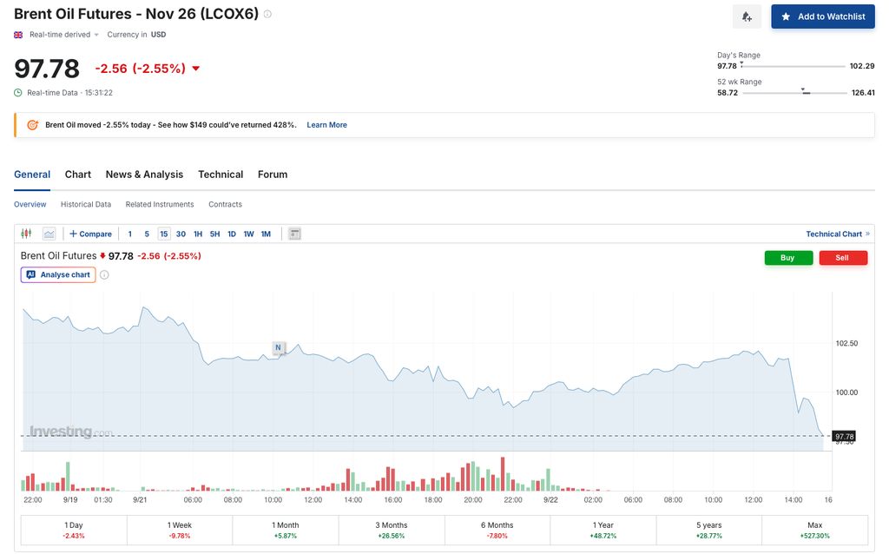Add Brent Oil to Watchlist
This screenshot has height=554, width=889.
point(823,16)
